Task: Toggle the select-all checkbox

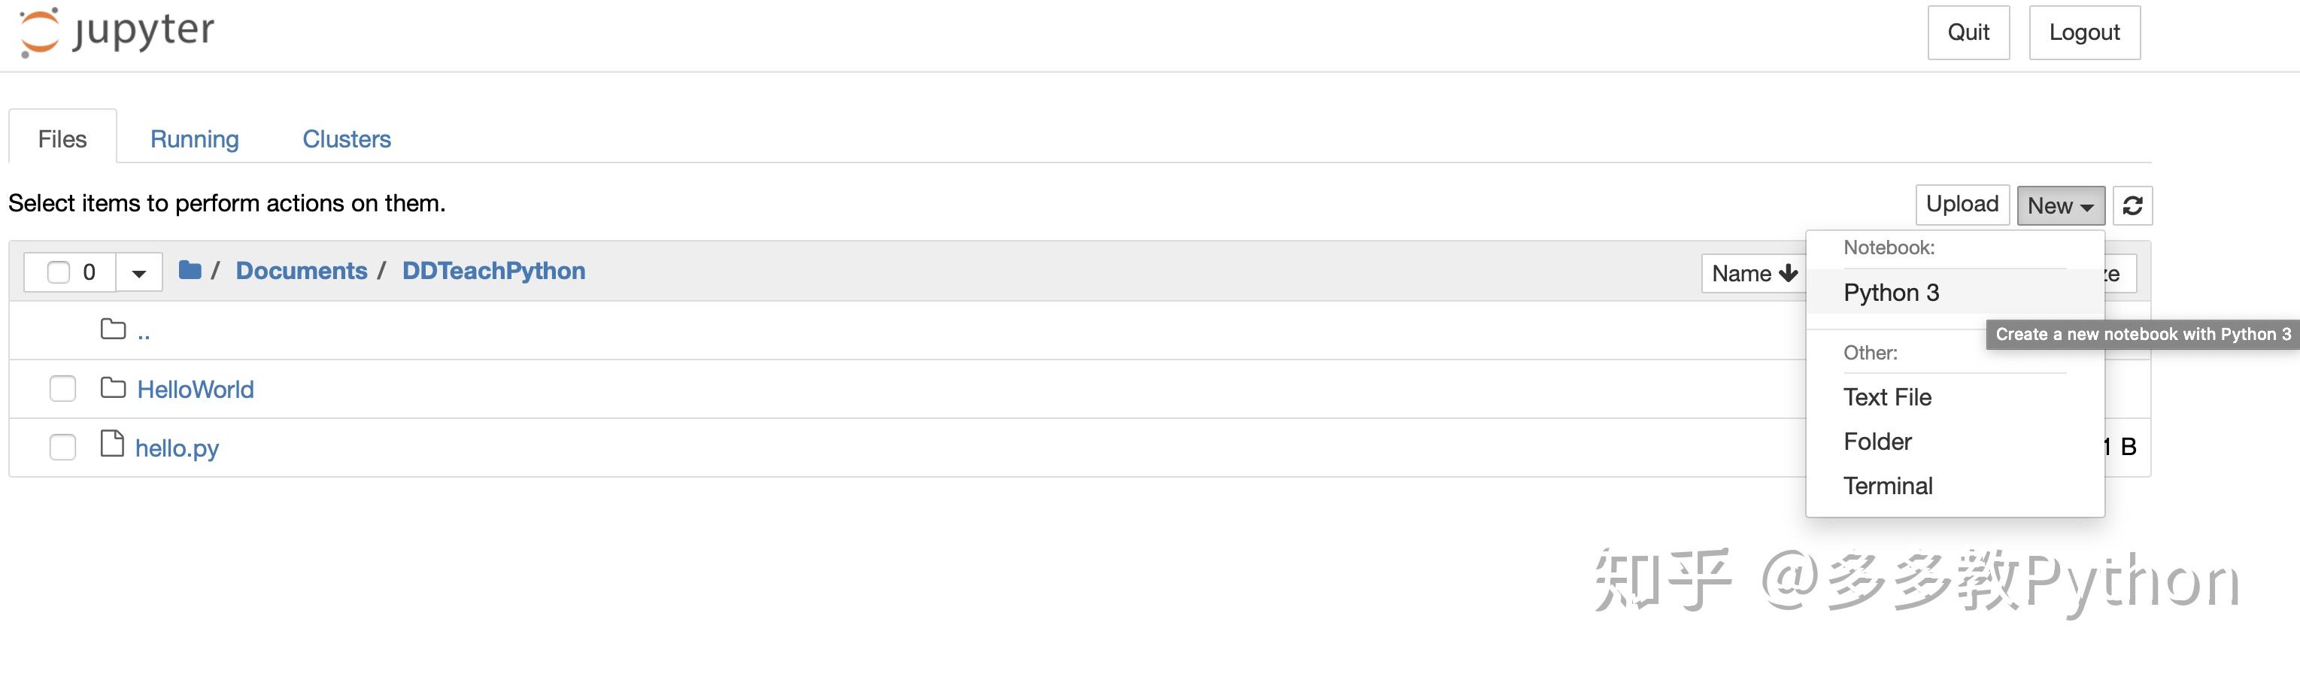Action: tap(59, 272)
